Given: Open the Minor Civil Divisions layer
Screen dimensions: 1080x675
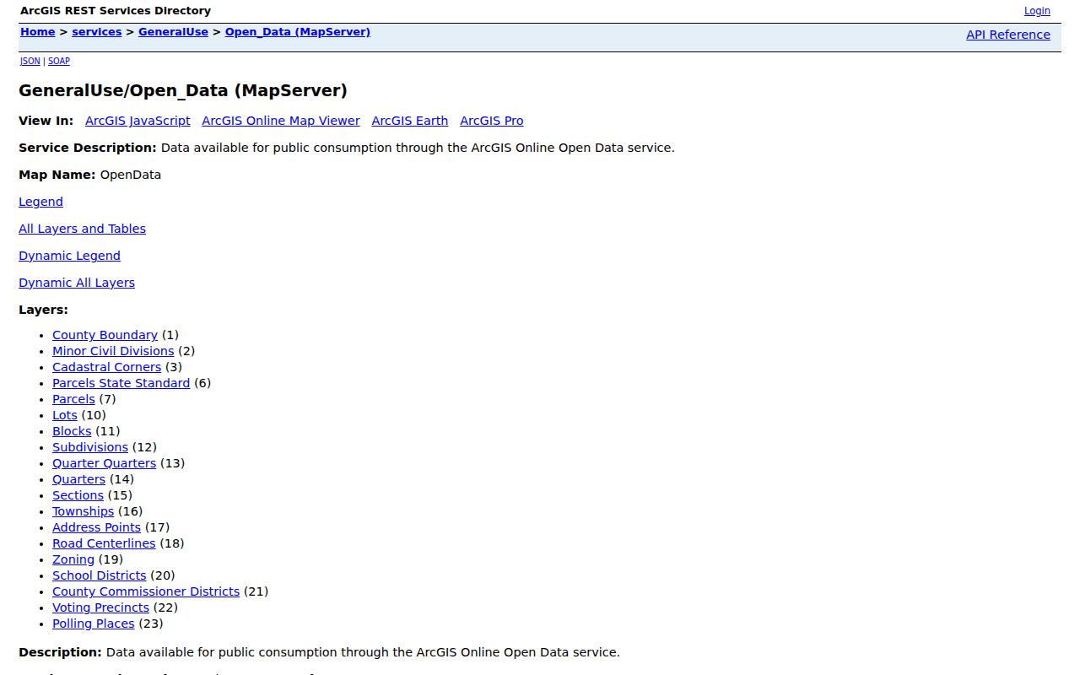Looking at the screenshot, I should pos(113,351).
